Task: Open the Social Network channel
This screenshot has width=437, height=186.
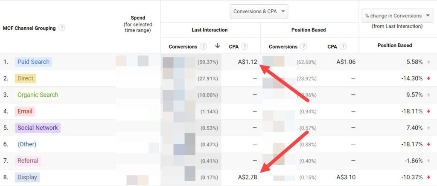Action: point(38,128)
